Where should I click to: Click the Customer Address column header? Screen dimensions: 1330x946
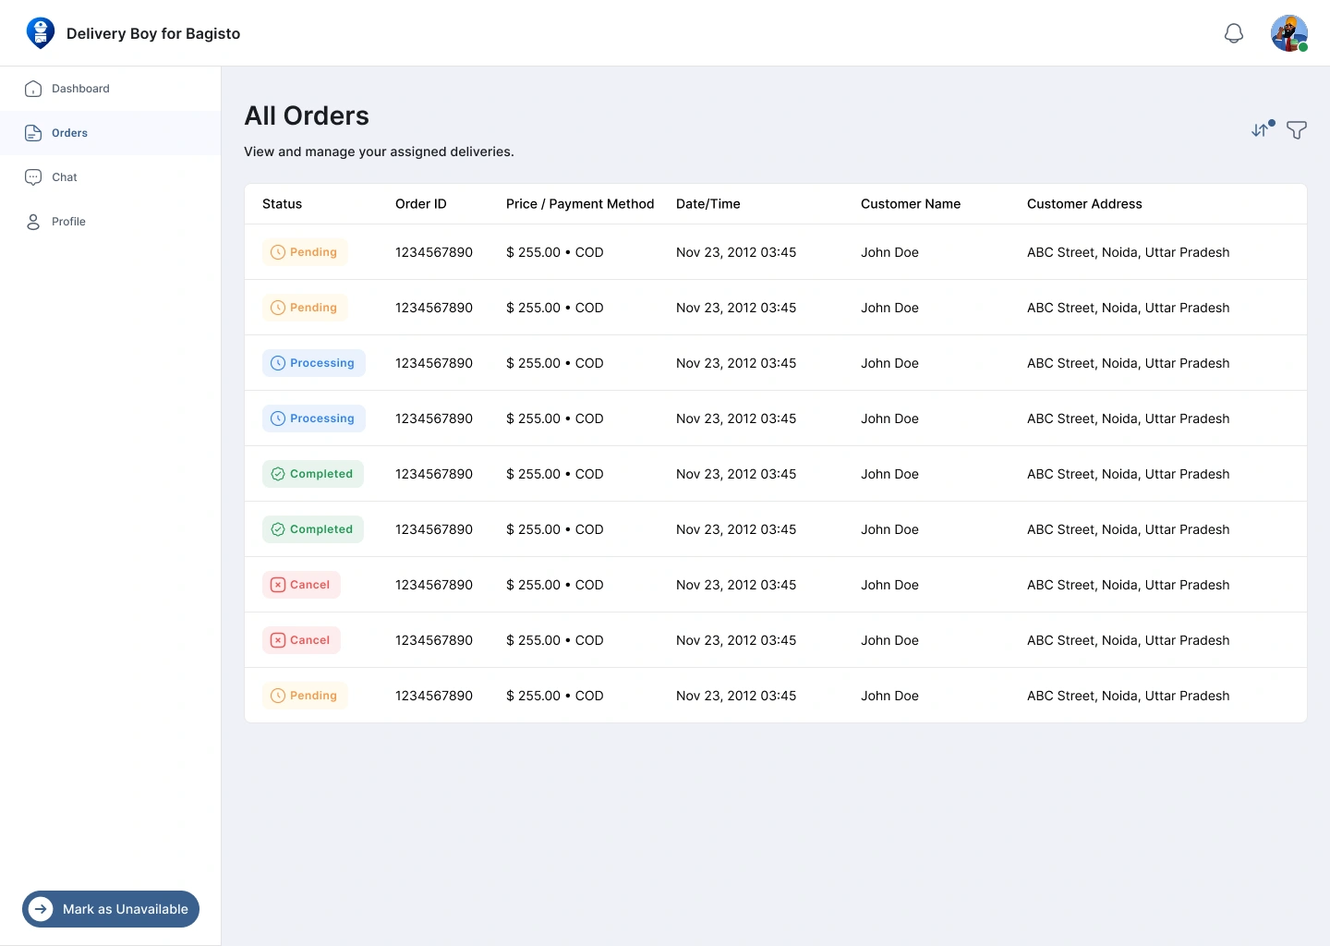pyautogui.click(x=1084, y=204)
